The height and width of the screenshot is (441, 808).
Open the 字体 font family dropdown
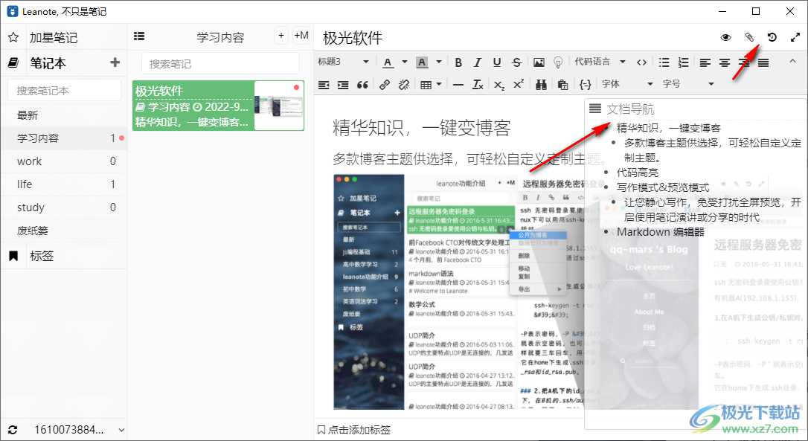tap(626, 84)
